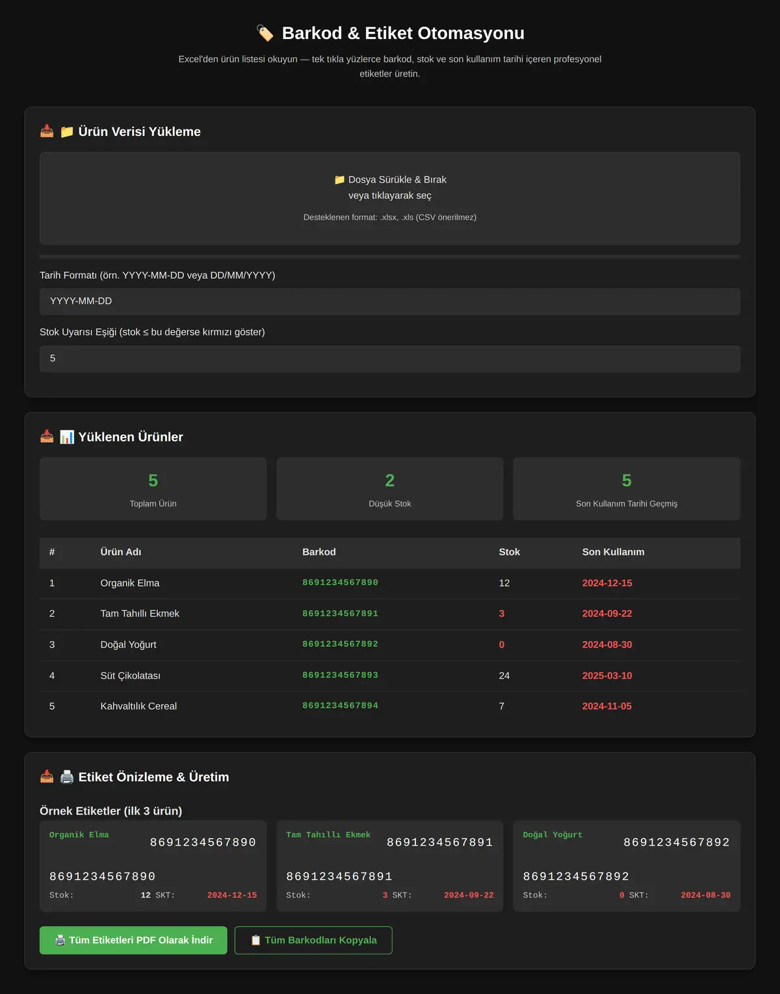Click the Tam Tahıllı Ekmek name in the table
Image resolution: width=780 pixels, height=994 pixels.
140,614
